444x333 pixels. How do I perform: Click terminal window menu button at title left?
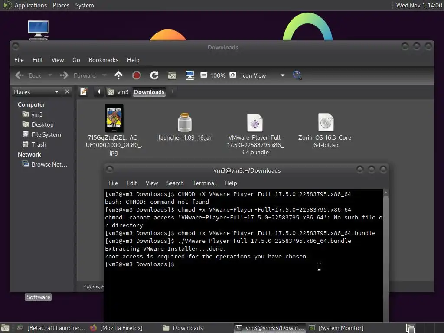pyautogui.click(x=110, y=170)
